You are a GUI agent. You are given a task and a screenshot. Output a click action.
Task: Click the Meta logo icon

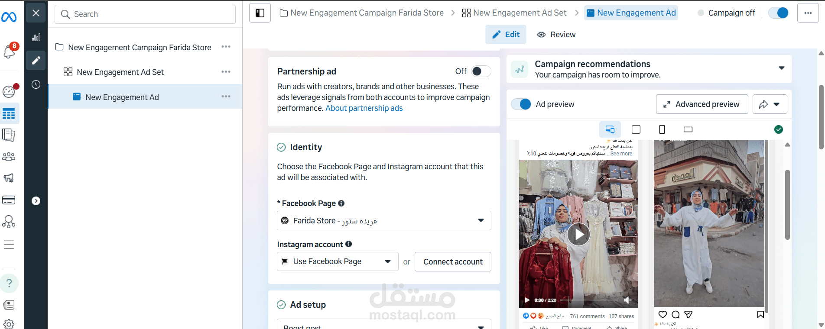click(9, 17)
